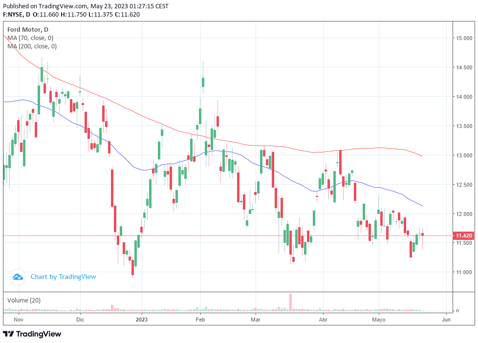The width and height of the screenshot is (478, 343).
Task: Click the 14.500 price axis label
Action: 464,67
